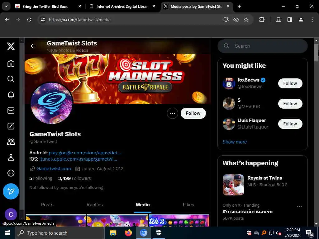This screenshot has width=319, height=239.
Task: Follow GameTwist Slots
Action: coord(193,113)
